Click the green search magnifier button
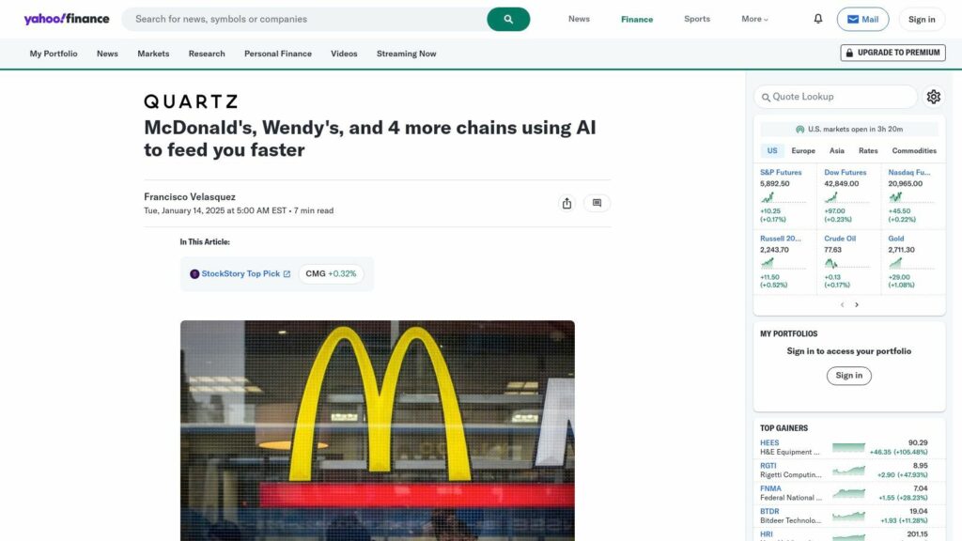Screen dimensions: 962x541 pos(508,19)
